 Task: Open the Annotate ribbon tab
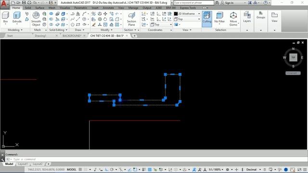[108, 8]
